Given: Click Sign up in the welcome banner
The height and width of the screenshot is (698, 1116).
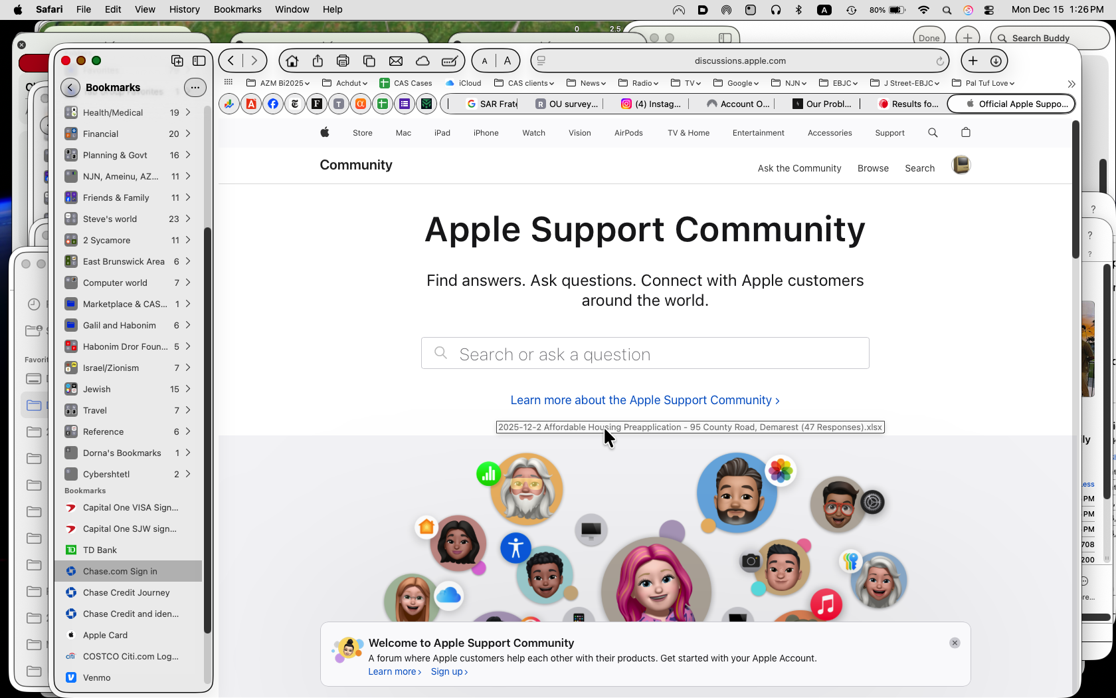Looking at the screenshot, I should pyautogui.click(x=450, y=672).
